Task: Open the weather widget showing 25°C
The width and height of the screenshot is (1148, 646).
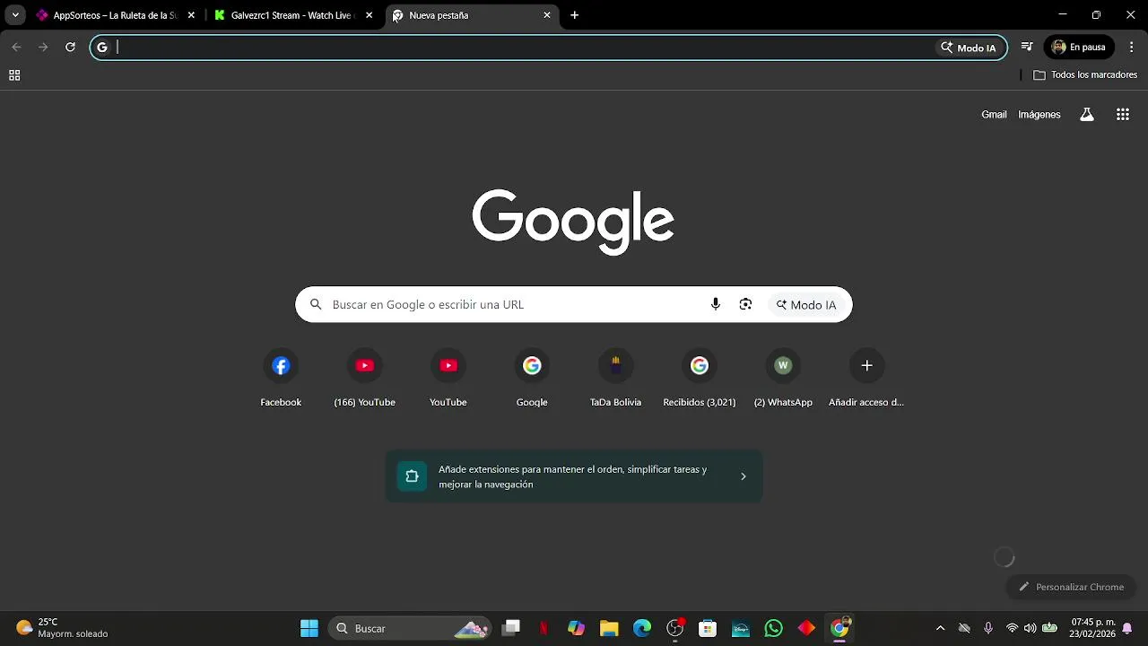Action: (63, 628)
